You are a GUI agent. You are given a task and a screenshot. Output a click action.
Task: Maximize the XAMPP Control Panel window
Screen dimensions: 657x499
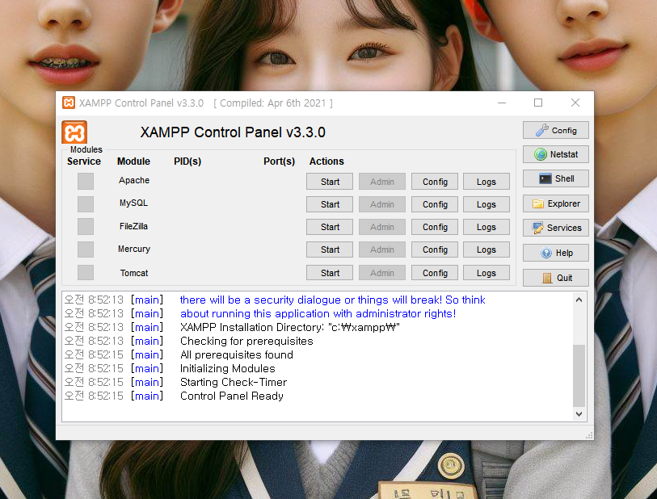(538, 103)
